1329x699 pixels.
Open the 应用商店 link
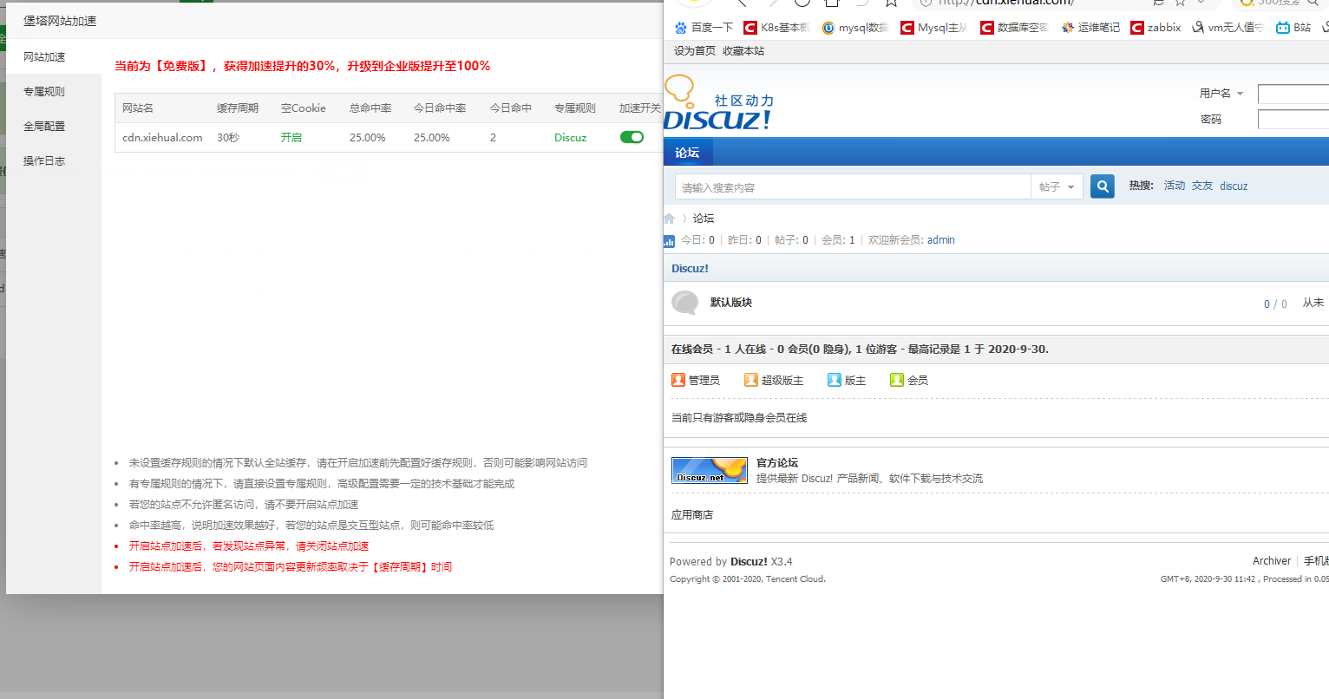click(692, 515)
